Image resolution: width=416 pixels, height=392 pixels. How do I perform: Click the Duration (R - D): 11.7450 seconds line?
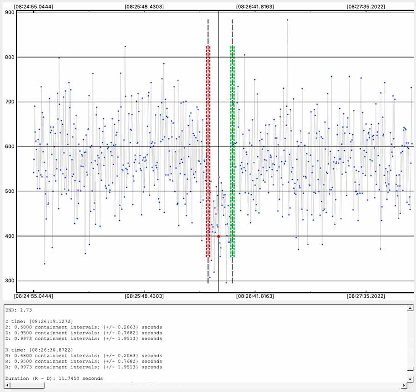click(54, 378)
